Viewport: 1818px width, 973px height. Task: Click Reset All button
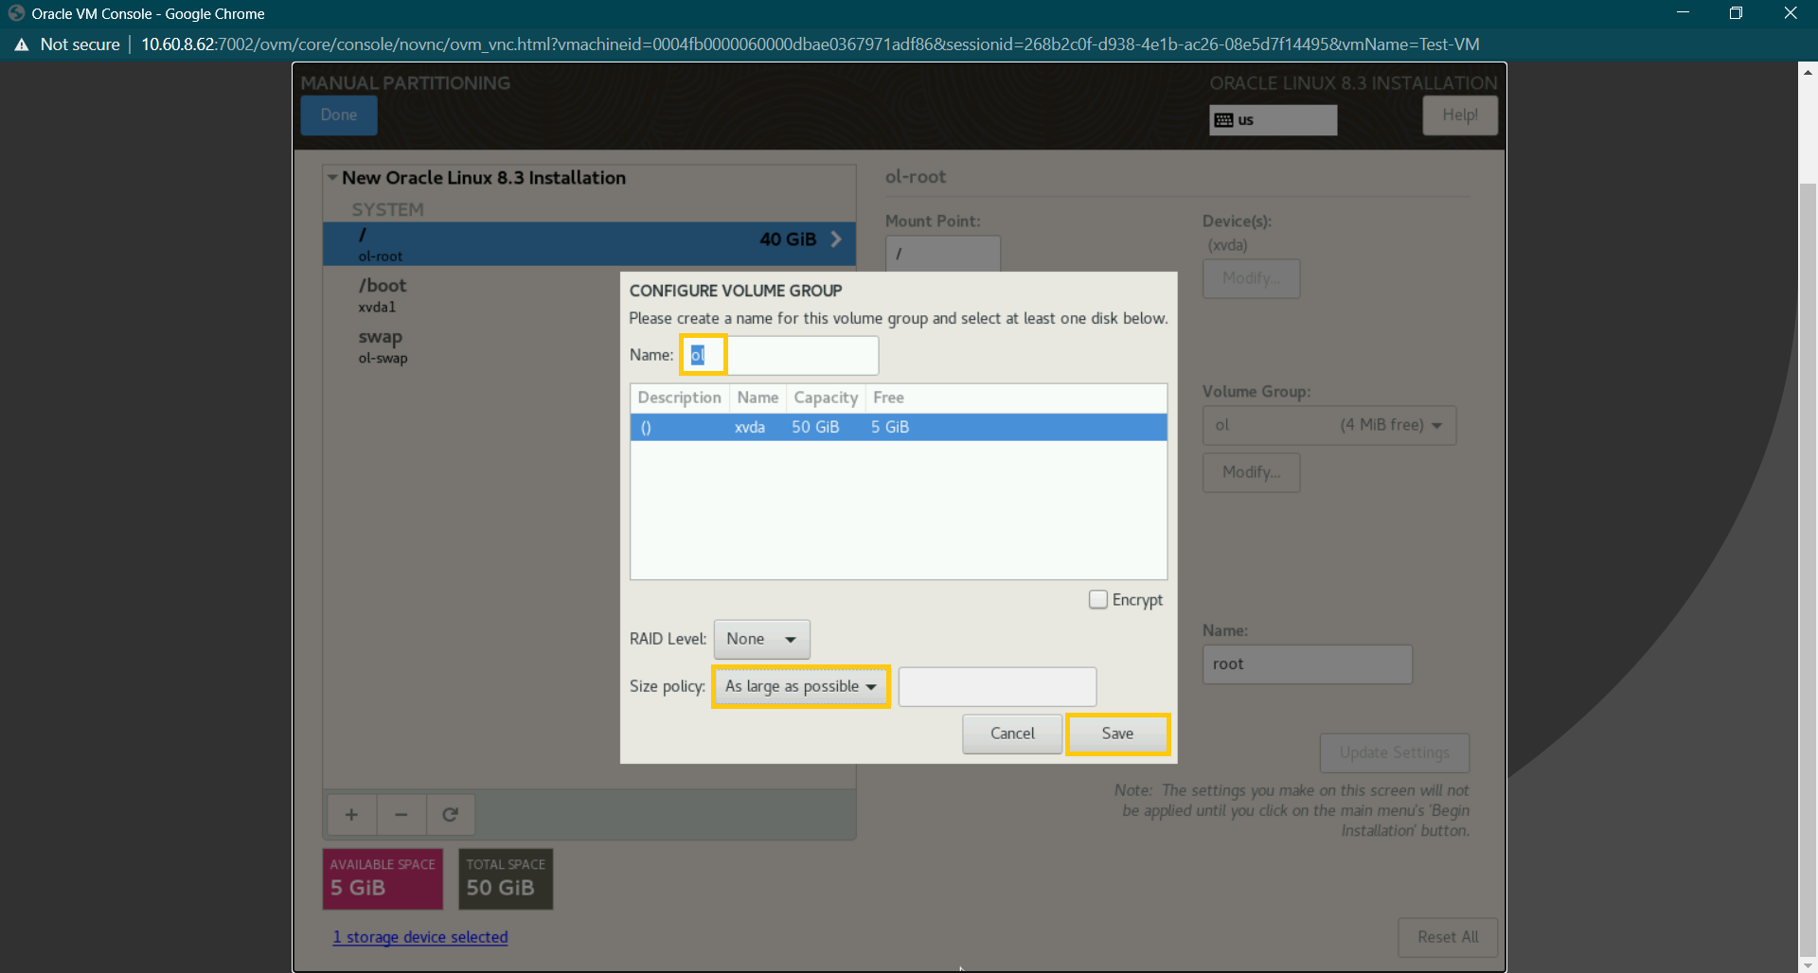point(1448,937)
